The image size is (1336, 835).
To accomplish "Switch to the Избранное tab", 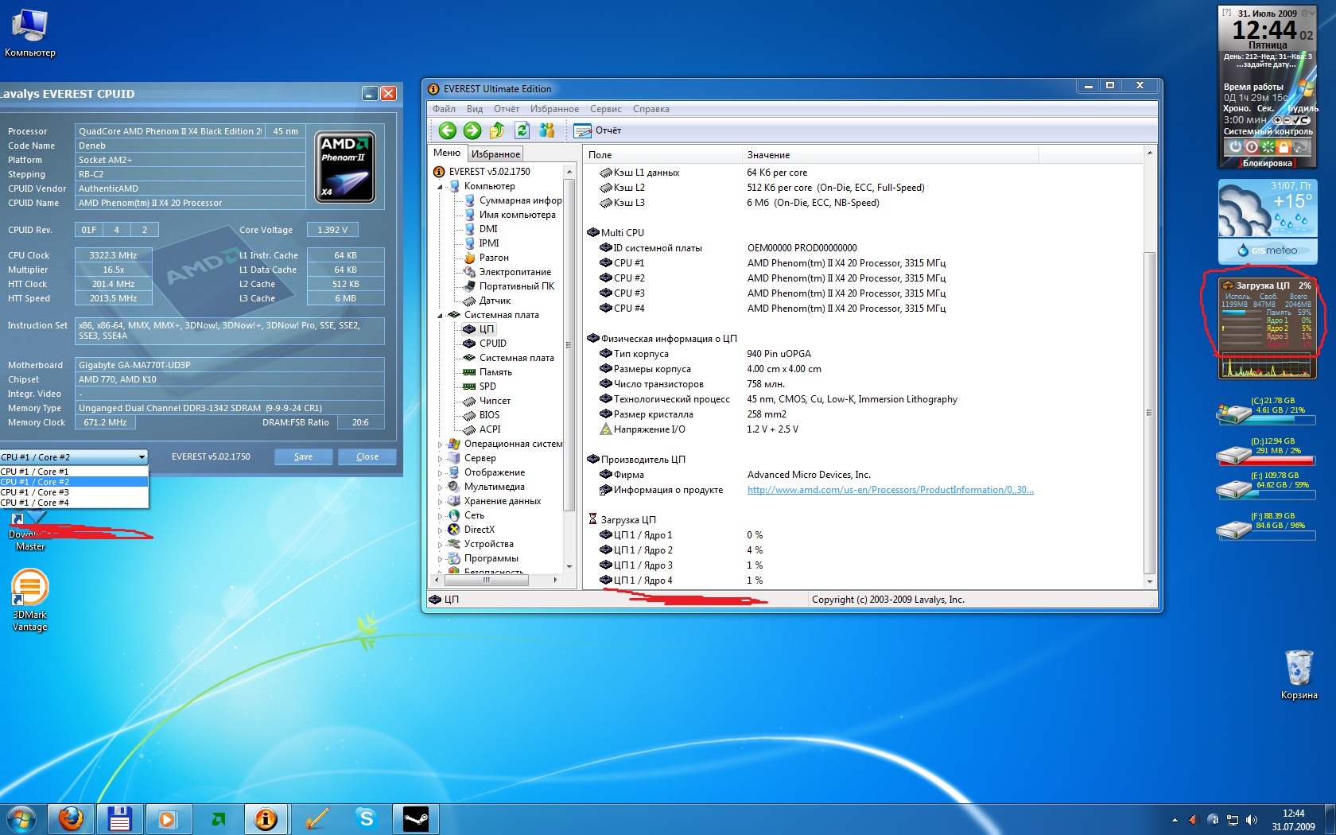I will pyautogui.click(x=495, y=154).
